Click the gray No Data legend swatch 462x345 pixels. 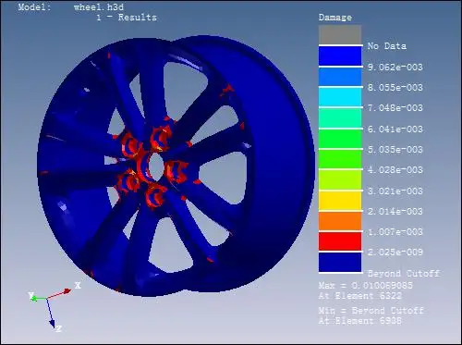click(x=340, y=34)
